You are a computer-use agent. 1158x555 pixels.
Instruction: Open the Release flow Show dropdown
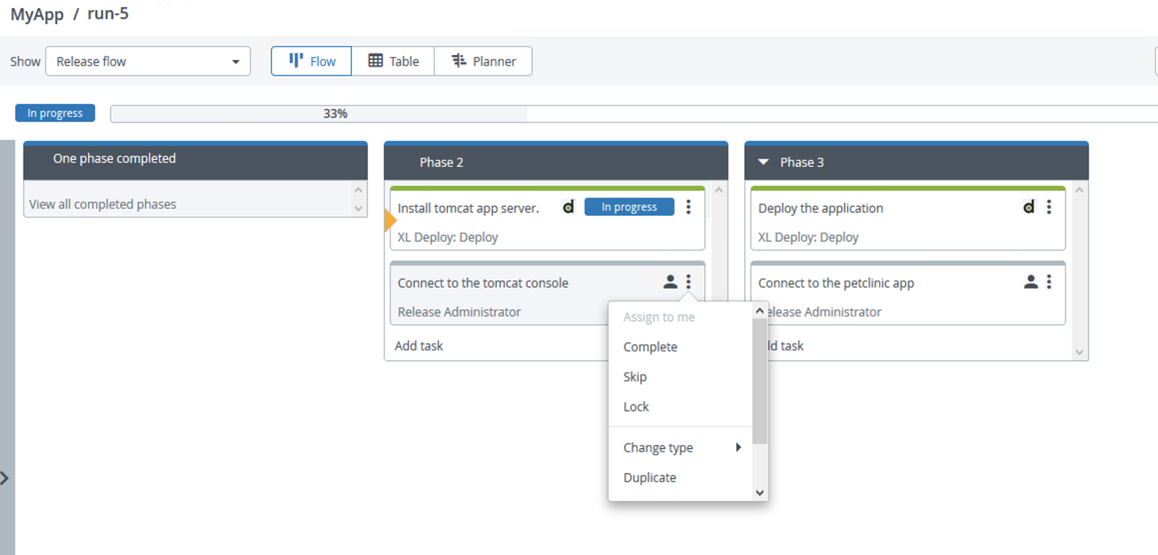tap(148, 61)
